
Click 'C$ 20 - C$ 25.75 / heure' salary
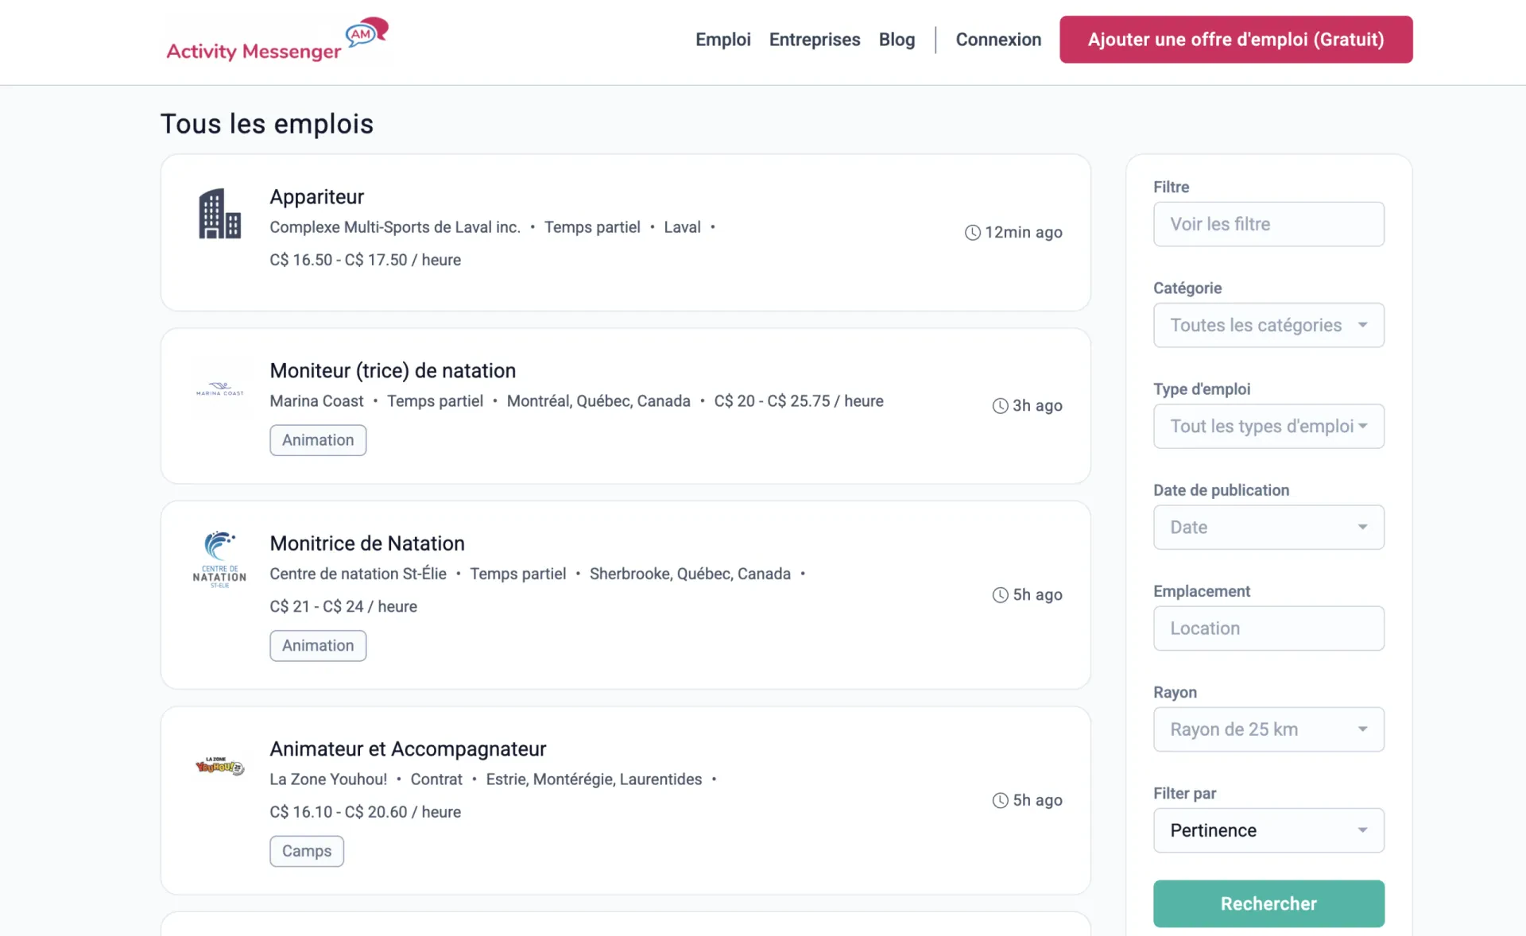pos(799,401)
